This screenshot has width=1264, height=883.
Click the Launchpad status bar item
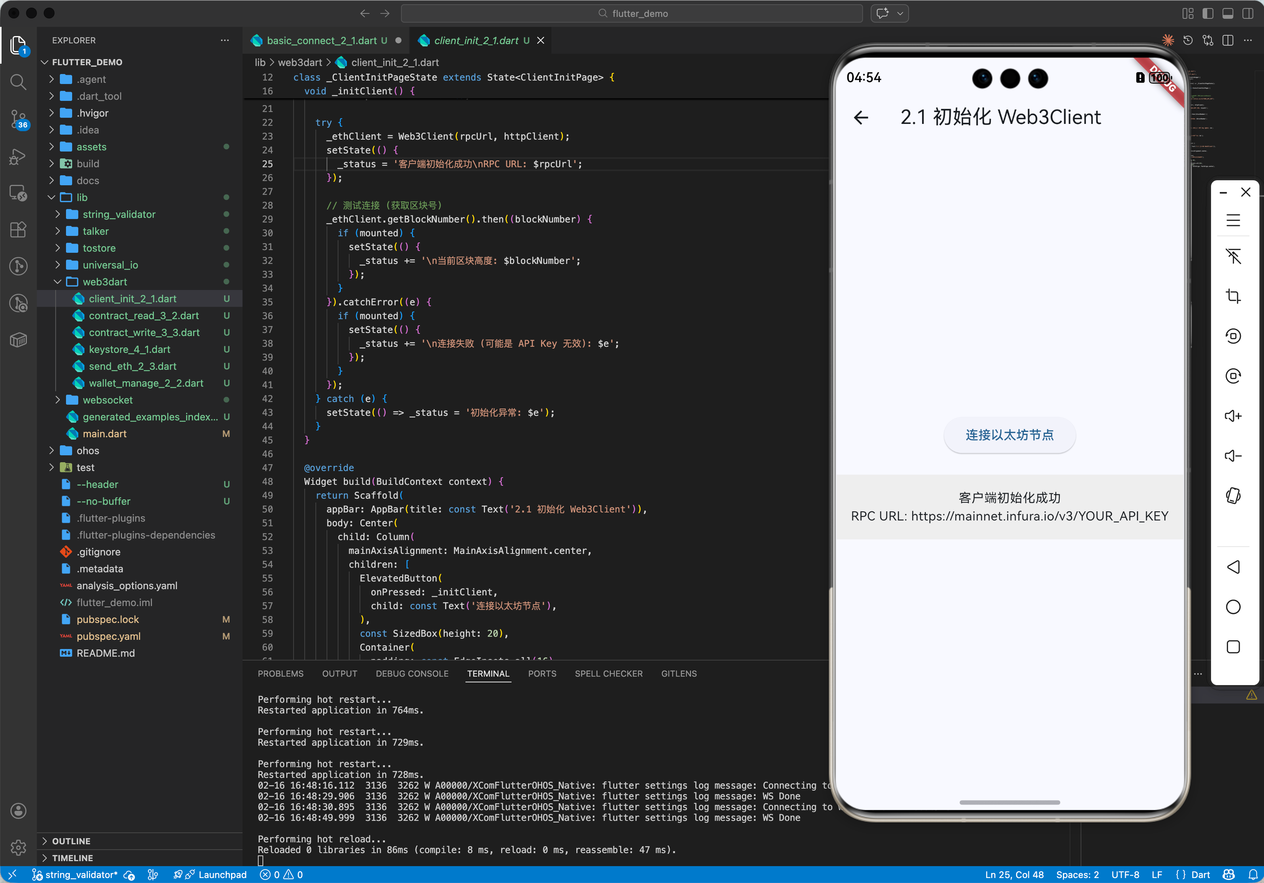(222, 875)
